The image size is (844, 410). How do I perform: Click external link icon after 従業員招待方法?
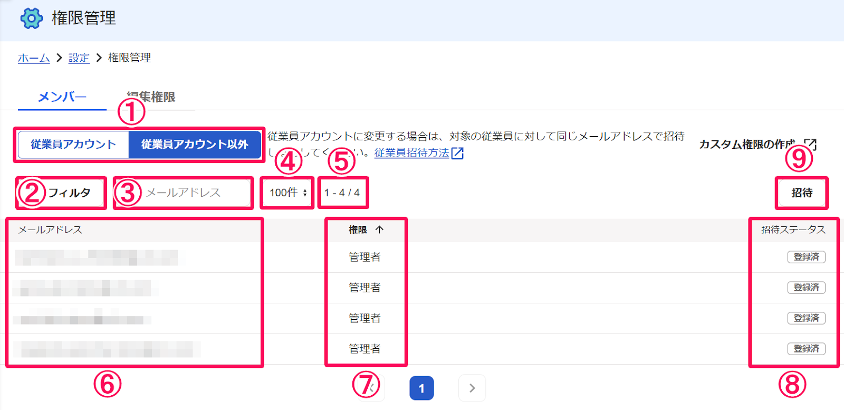point(457,153)
